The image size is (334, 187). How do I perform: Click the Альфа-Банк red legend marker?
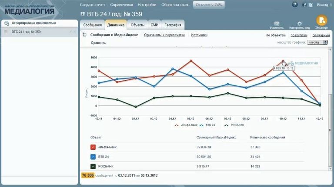[177, 125]
